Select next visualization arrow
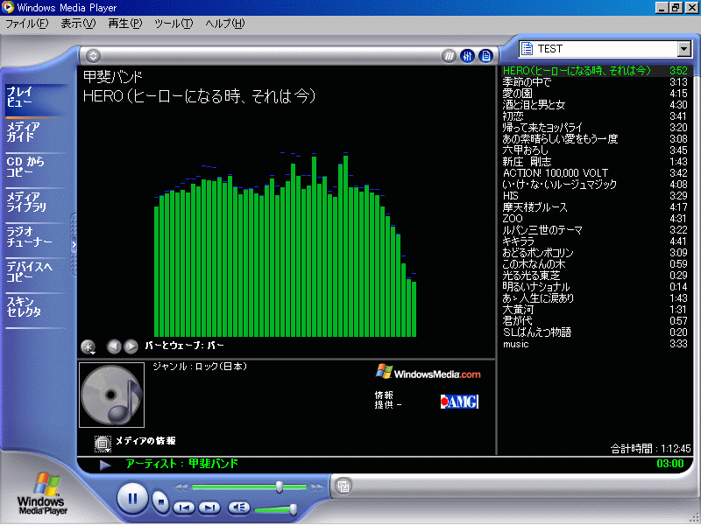 pos(131,346)
